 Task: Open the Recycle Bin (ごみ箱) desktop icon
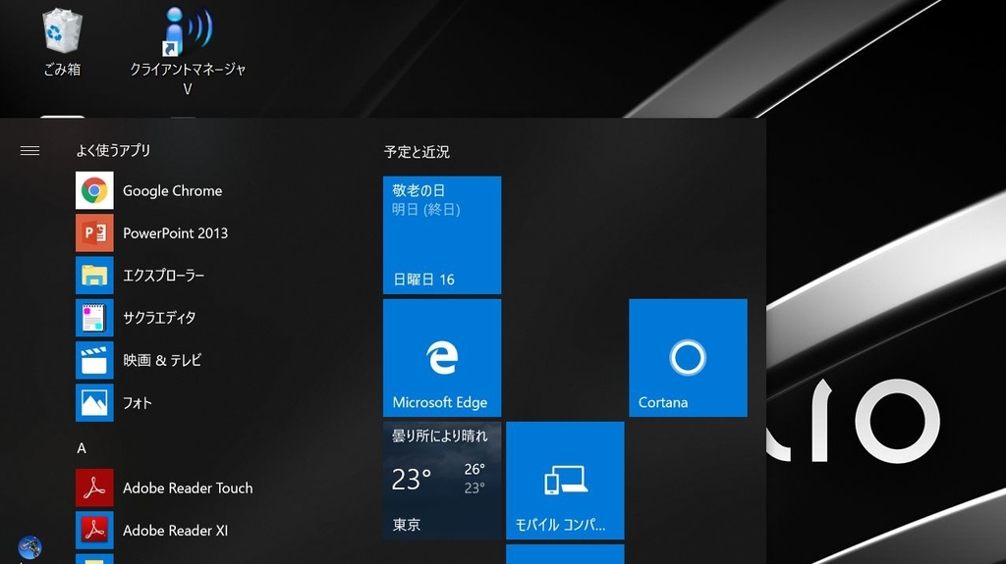tap(62, 41)
